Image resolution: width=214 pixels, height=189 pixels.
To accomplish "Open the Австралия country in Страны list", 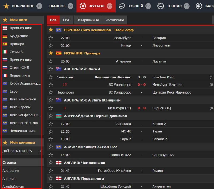I will click(x=11, y=171).
